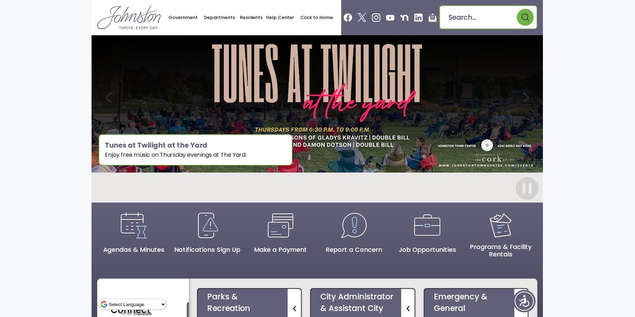Image resolution: width=635 pixels, height=317 pixels.
Task: Open 'Tunes at Twilight at the Yard' headline
Action: click(x=156, y=145)
